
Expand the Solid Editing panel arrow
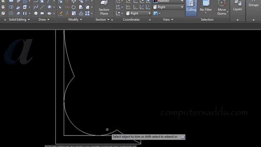click(29, 20)
